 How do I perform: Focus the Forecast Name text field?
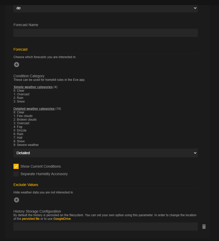click(106, 33)
